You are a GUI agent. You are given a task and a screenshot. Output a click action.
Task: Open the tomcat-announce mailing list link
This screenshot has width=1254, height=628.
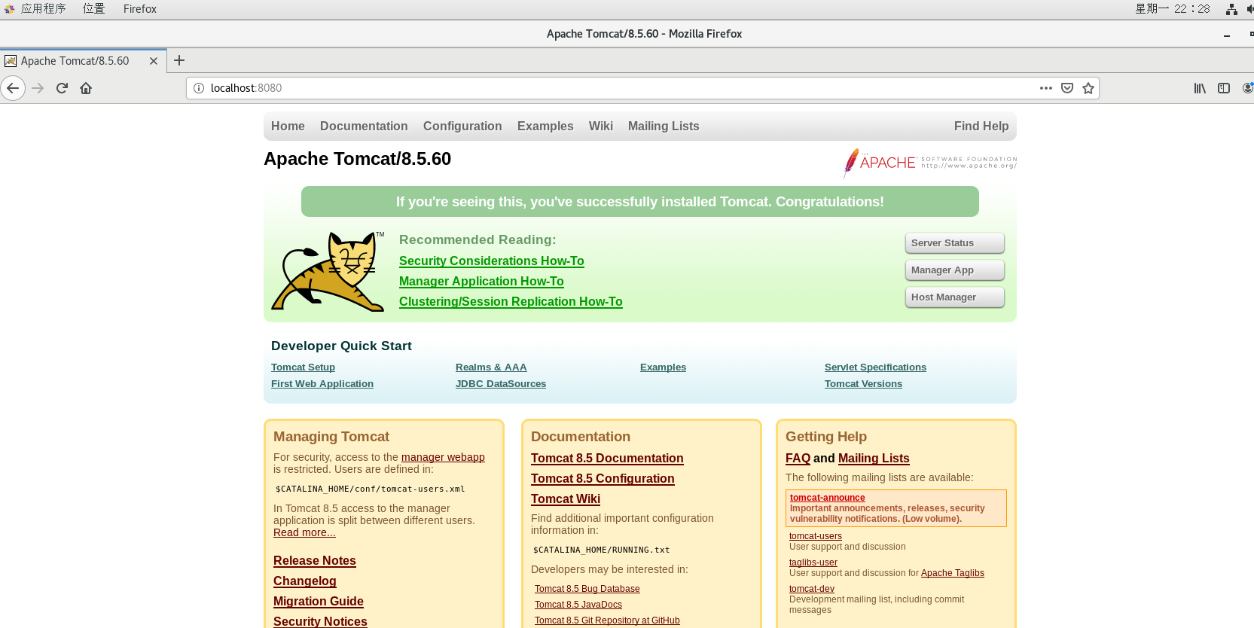(828, 498)
